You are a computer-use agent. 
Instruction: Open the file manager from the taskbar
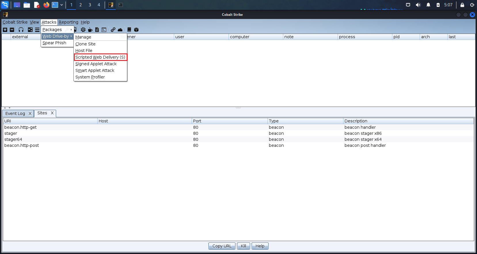coord(27,5)
